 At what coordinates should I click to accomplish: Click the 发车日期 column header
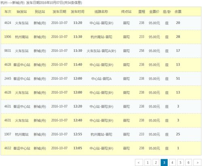tap(60, 12)
